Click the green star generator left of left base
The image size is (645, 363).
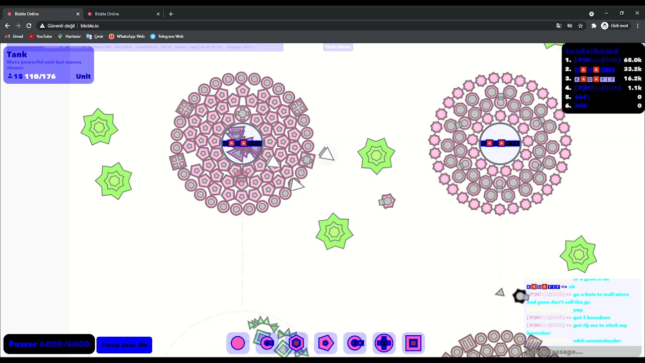[114, 181]
